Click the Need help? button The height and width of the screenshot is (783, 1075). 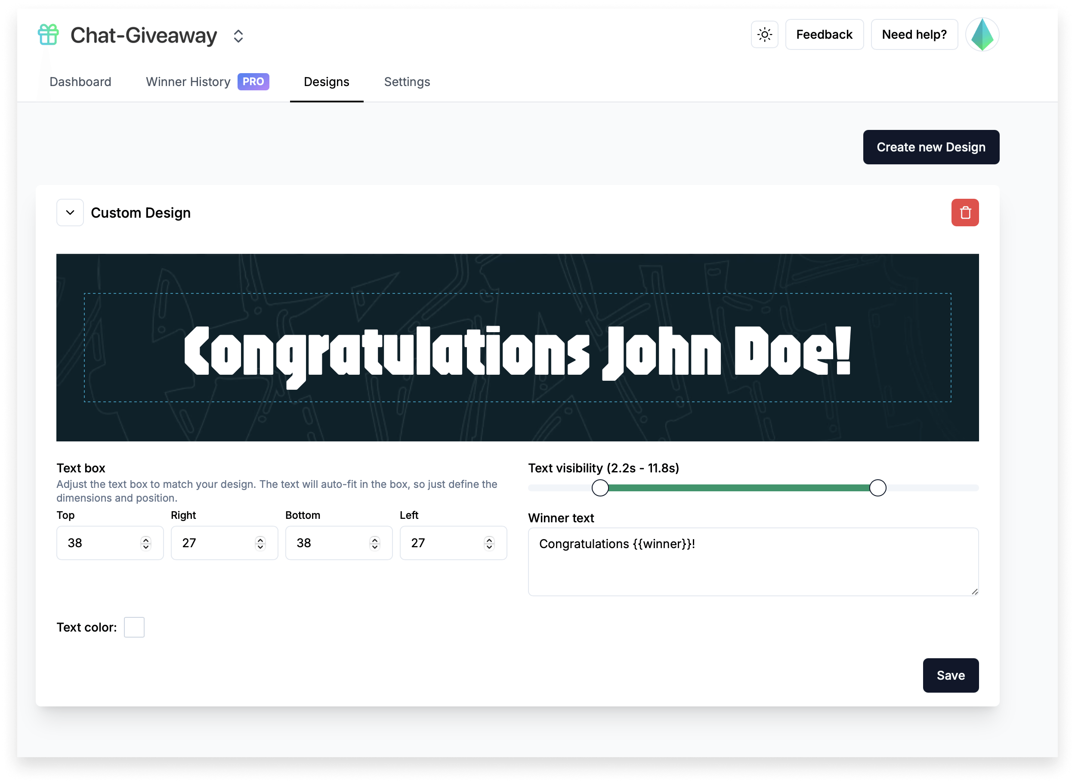(914, 35)
